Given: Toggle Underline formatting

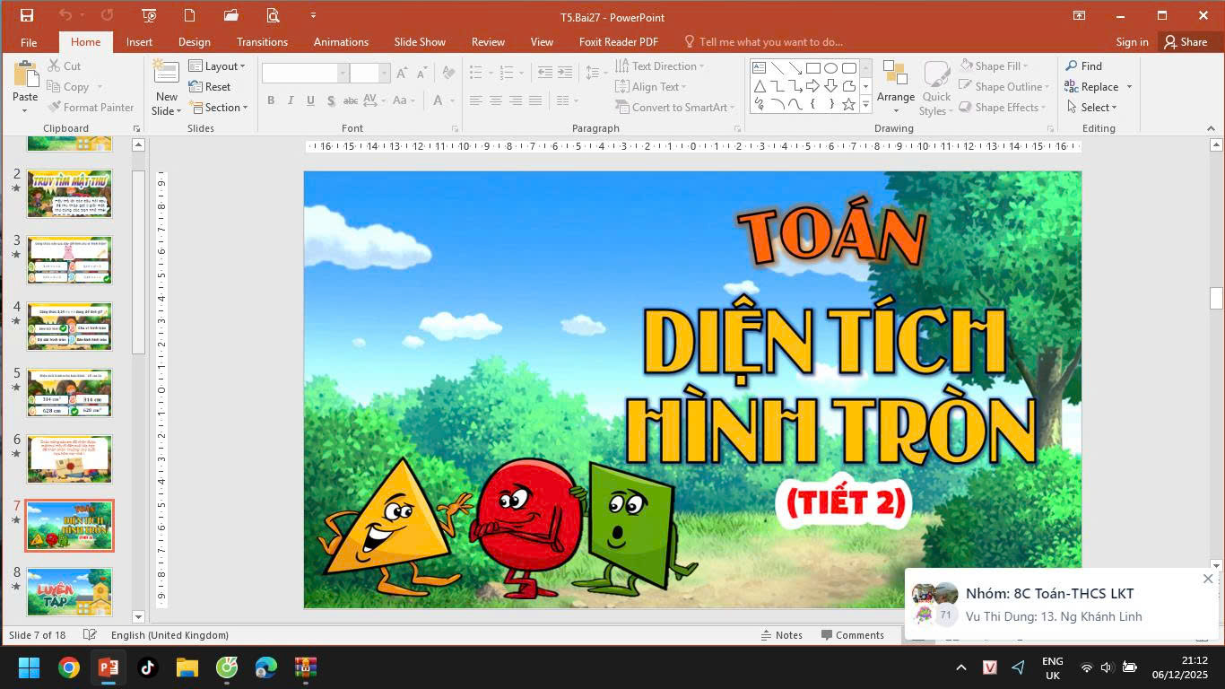Looking at the screenshot, I should (310, 100).
